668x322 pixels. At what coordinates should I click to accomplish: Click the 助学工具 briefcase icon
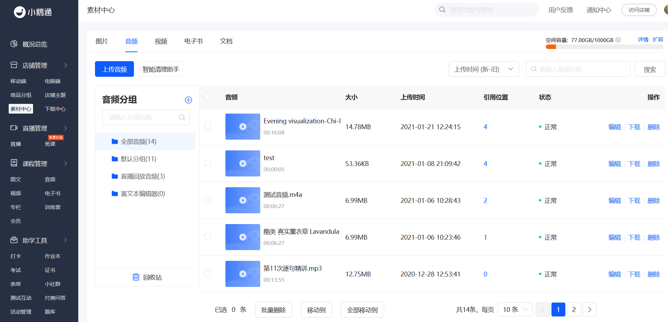[14, 240]
